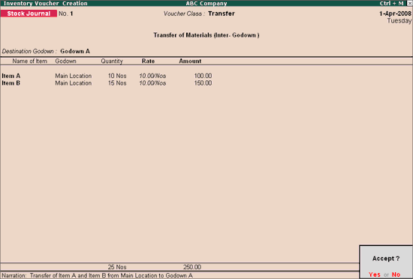Edit the Destination Godown field value Godown A
The height and width of the screenshot is (279, 413).
pyautogui.click(x=75, y=51)
